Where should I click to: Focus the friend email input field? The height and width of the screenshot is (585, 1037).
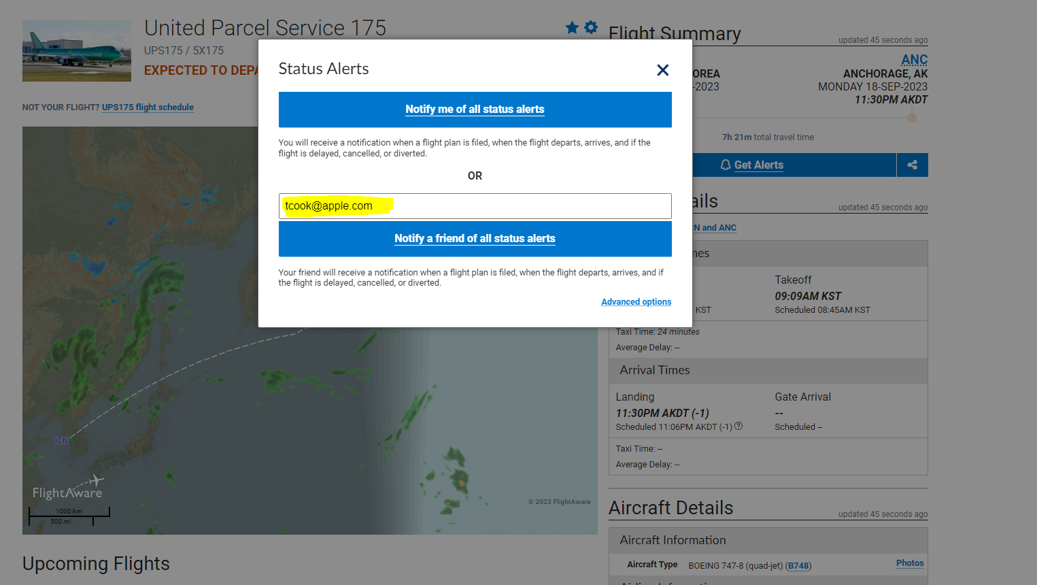pyautogui.click(x=475, y=206)
